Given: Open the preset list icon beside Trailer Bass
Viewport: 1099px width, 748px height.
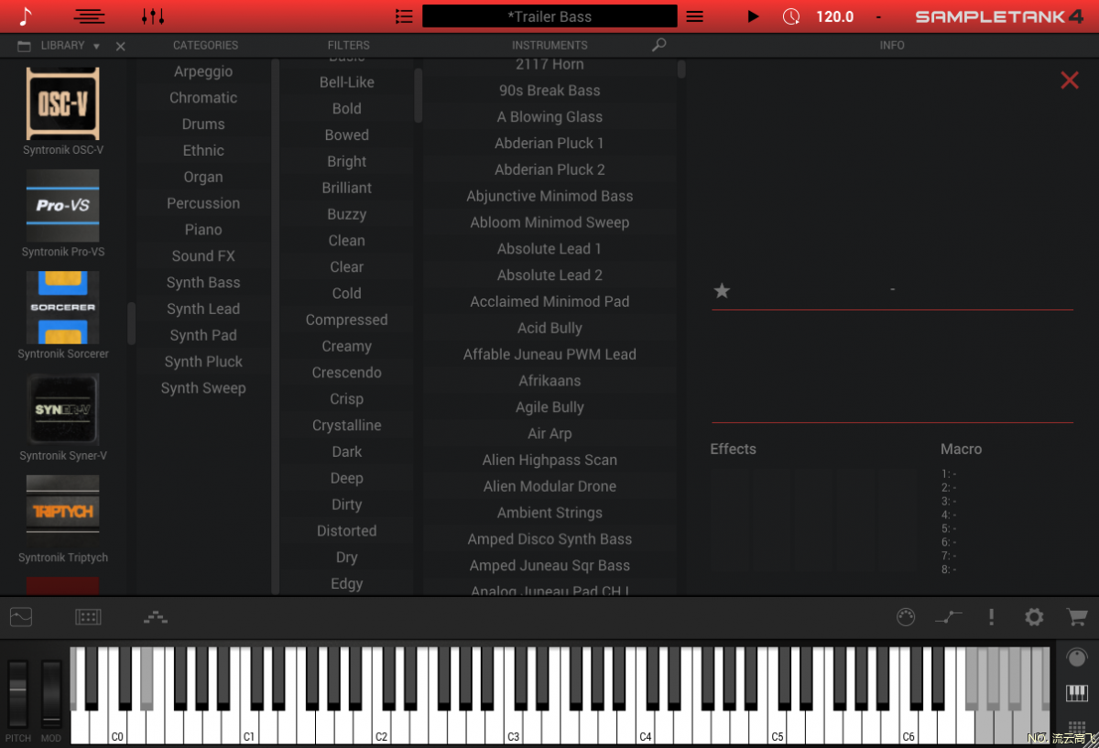Looking at the screenshot, I should pyautogui.click(x=404, y=16).
